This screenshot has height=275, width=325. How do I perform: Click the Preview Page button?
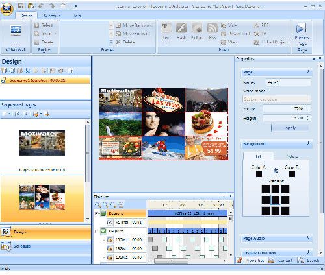(302, 34)
